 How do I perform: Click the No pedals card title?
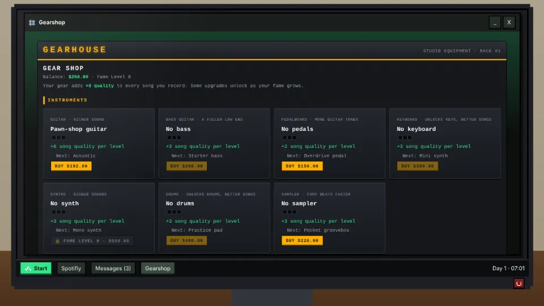pyautogui.click(x=297, y=129)
